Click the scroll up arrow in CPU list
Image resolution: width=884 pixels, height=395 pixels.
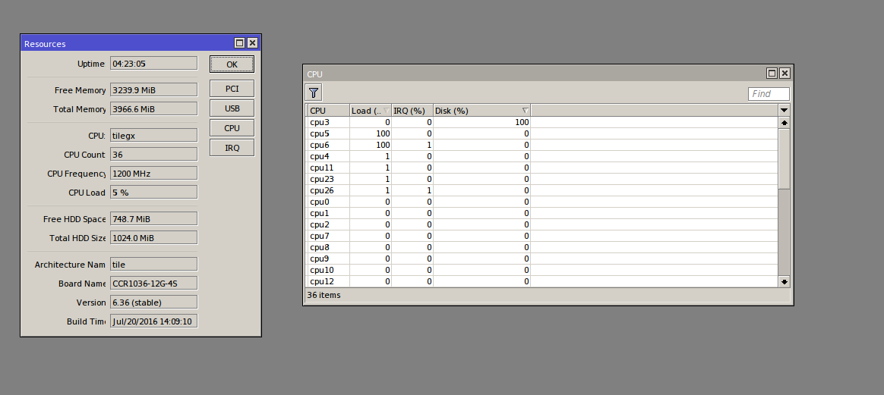[784, 123]
